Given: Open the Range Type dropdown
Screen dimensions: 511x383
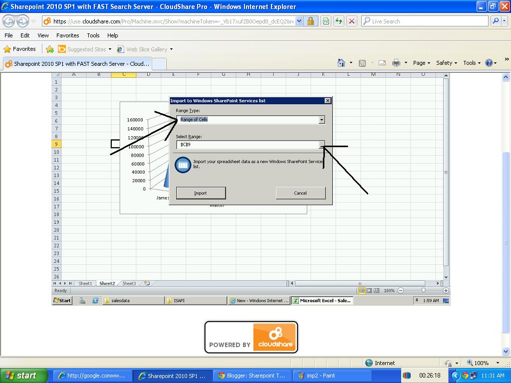Looking at the screenshot, I should pyautogui.click(x=322, y=119).
